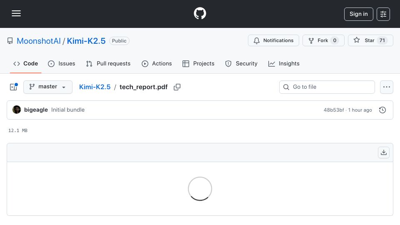Image resolution: width=400 pixels, height=225 pixels.
Task: View file commit history clock icon
Action: click(x=382, y=110)
